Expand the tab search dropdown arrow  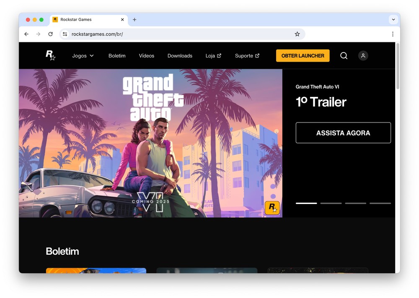click(x=393, y=20)
